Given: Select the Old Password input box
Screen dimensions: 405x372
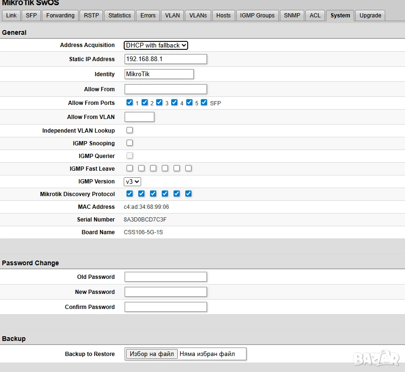Looking at the screenshot, I should pyautogui.click(x=166, y=277).
